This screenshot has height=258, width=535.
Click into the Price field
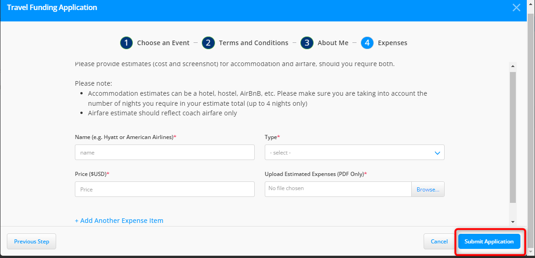[164, 189]
